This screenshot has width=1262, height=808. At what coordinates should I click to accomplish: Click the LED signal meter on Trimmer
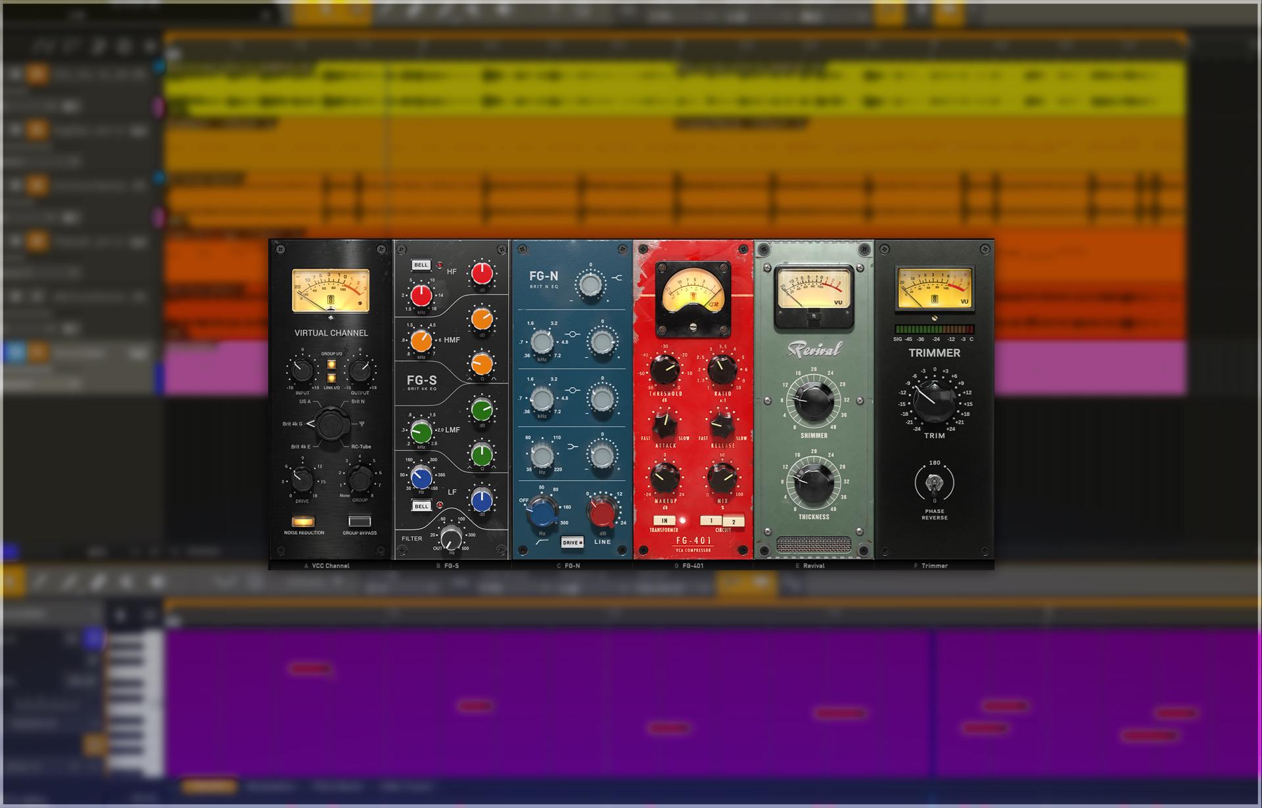(934, 329)
